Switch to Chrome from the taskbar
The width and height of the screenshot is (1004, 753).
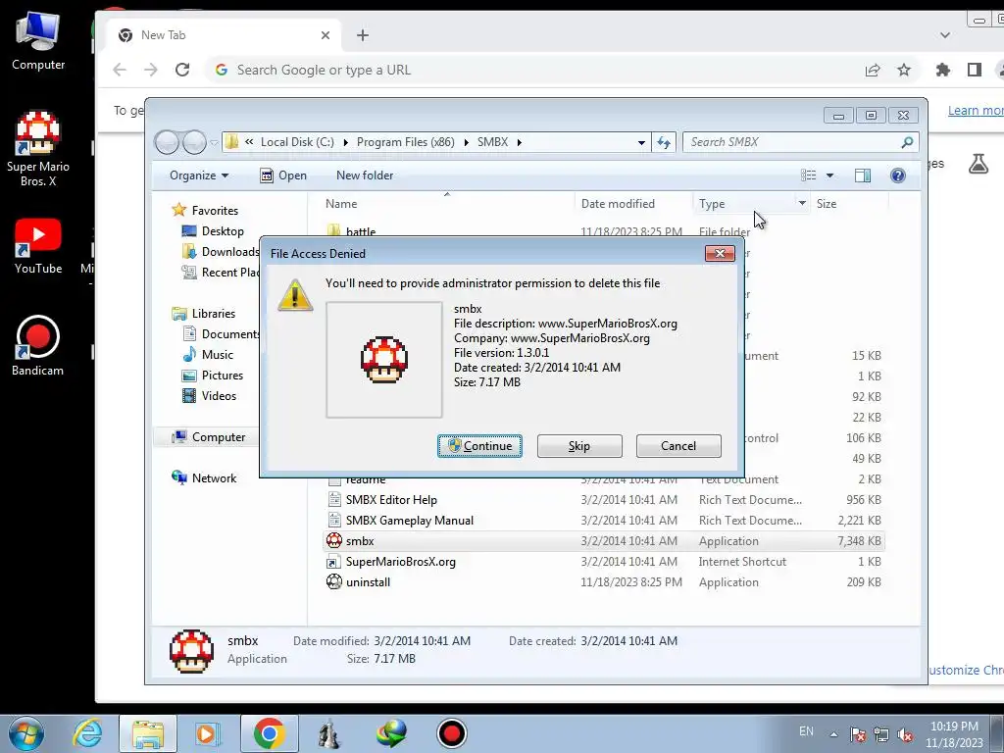point(269,733)
